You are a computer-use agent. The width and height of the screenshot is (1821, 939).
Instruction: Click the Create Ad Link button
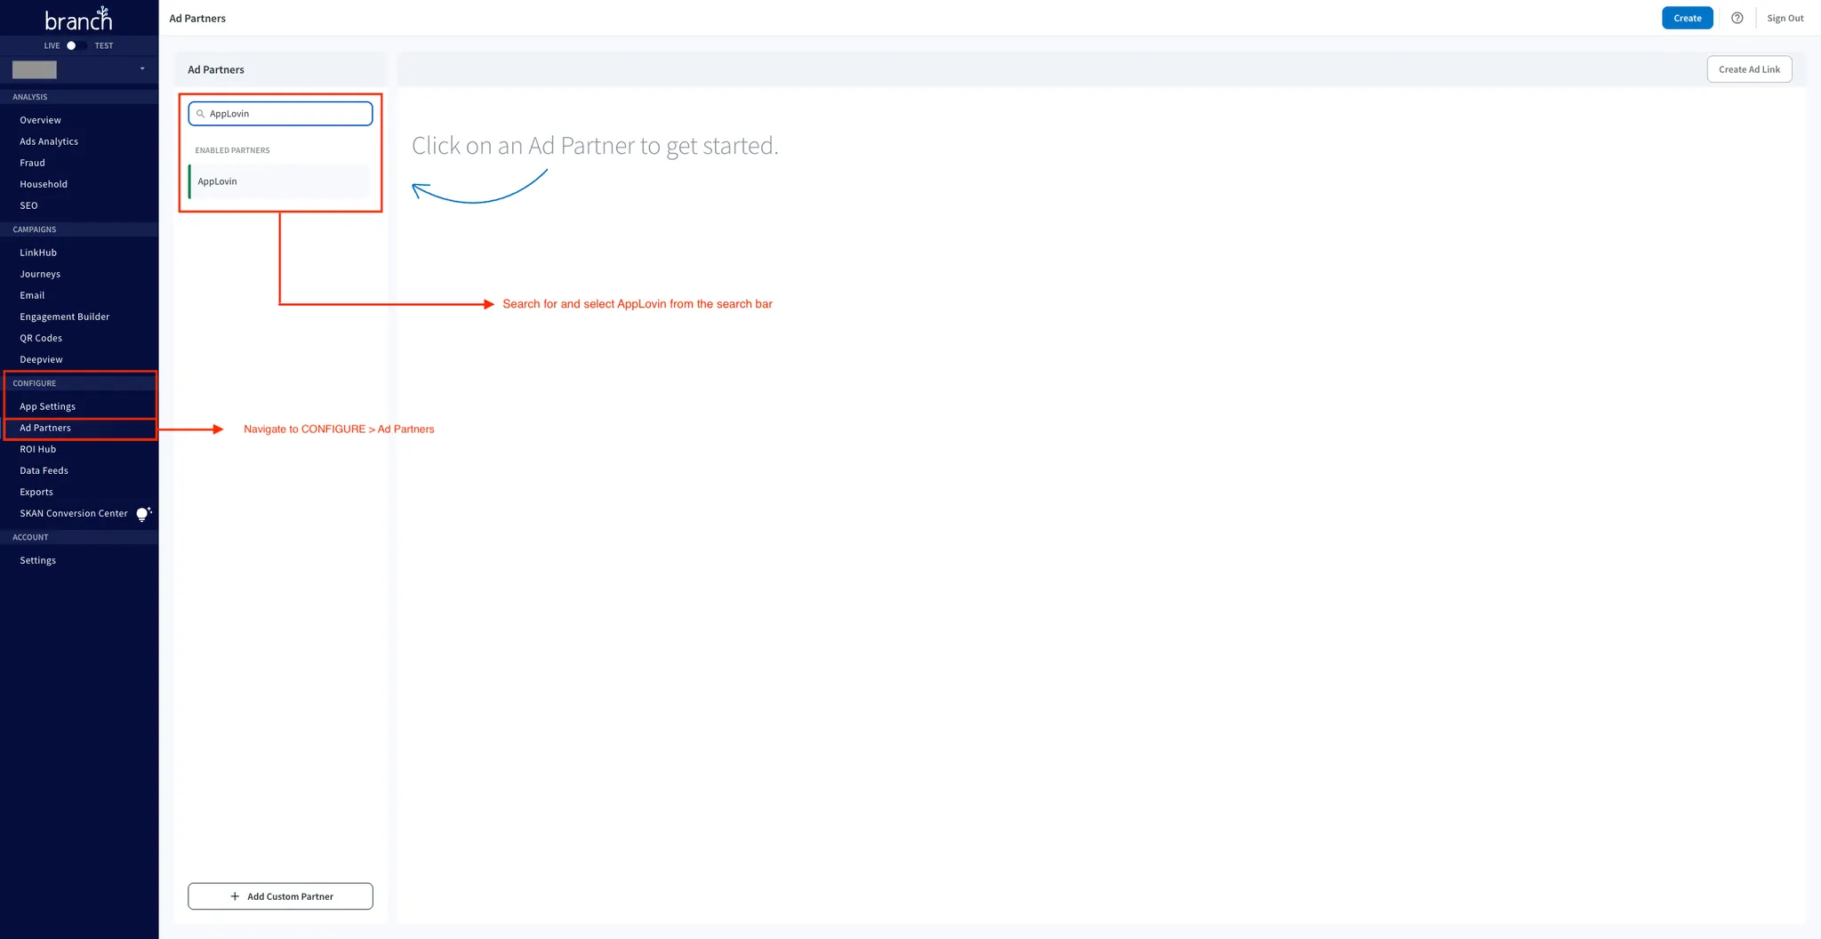(1749, 69)
